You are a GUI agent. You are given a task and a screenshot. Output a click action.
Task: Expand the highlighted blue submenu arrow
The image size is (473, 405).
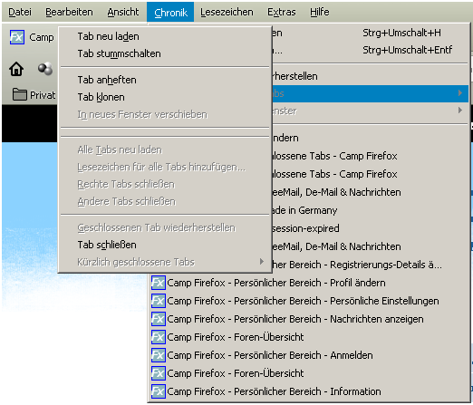click(x=460, y=92)
